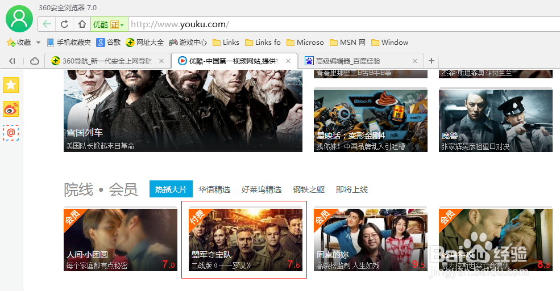560x291 pixels.
Task: Reload the page with the refresh icon
Action: click(64, 24)
